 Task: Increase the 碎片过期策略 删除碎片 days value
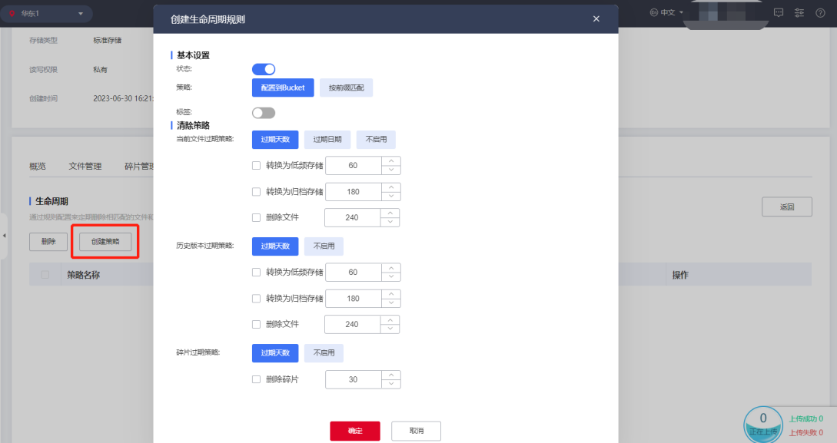click(x=391, y=375)
